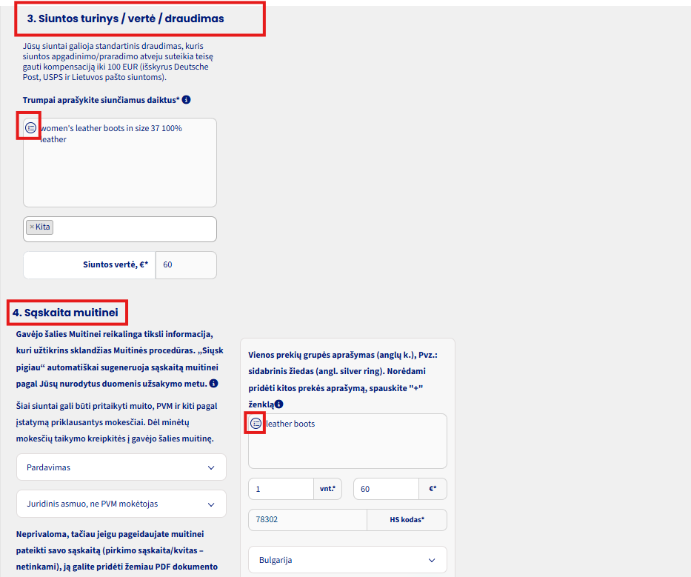Click text 'Gavėjo šalies Muitinei reikalinga tiksli informacija'
The height and width of the screenshot is (577, 691).
pos(115,334)
